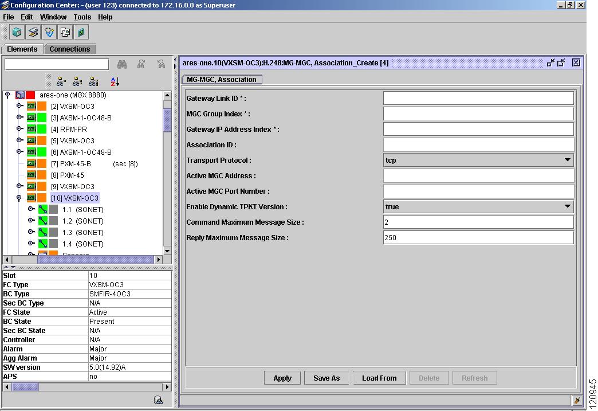Click the first shrink-arrow icon in panel title bar
The height and width of the screenshot is (411, 598).
[x=550, y=62]
